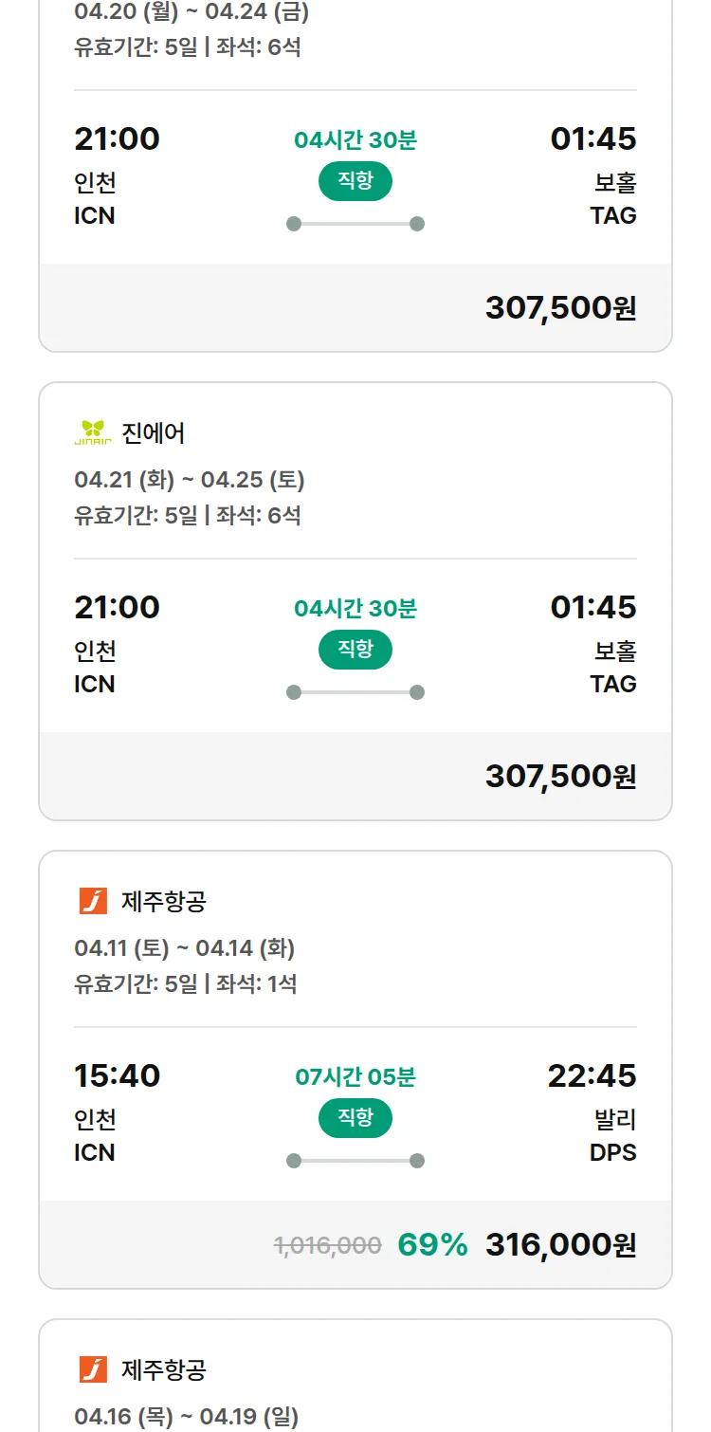Click the 직항 badge on the 04.20 flight
711x1432 pixels.
[355, 181]
